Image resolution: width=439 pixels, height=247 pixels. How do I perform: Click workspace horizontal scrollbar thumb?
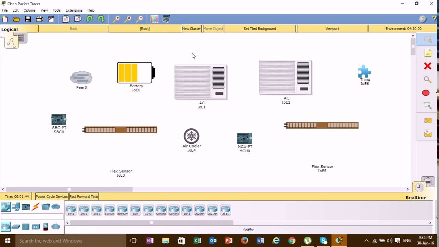point(69,189)
